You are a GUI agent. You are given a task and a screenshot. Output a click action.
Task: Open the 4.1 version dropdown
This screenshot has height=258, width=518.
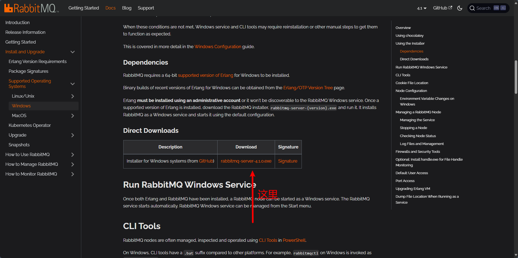422,8
